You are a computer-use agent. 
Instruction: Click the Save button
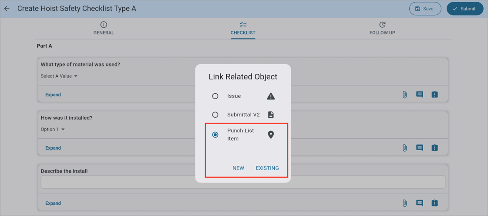coord(425,9)
